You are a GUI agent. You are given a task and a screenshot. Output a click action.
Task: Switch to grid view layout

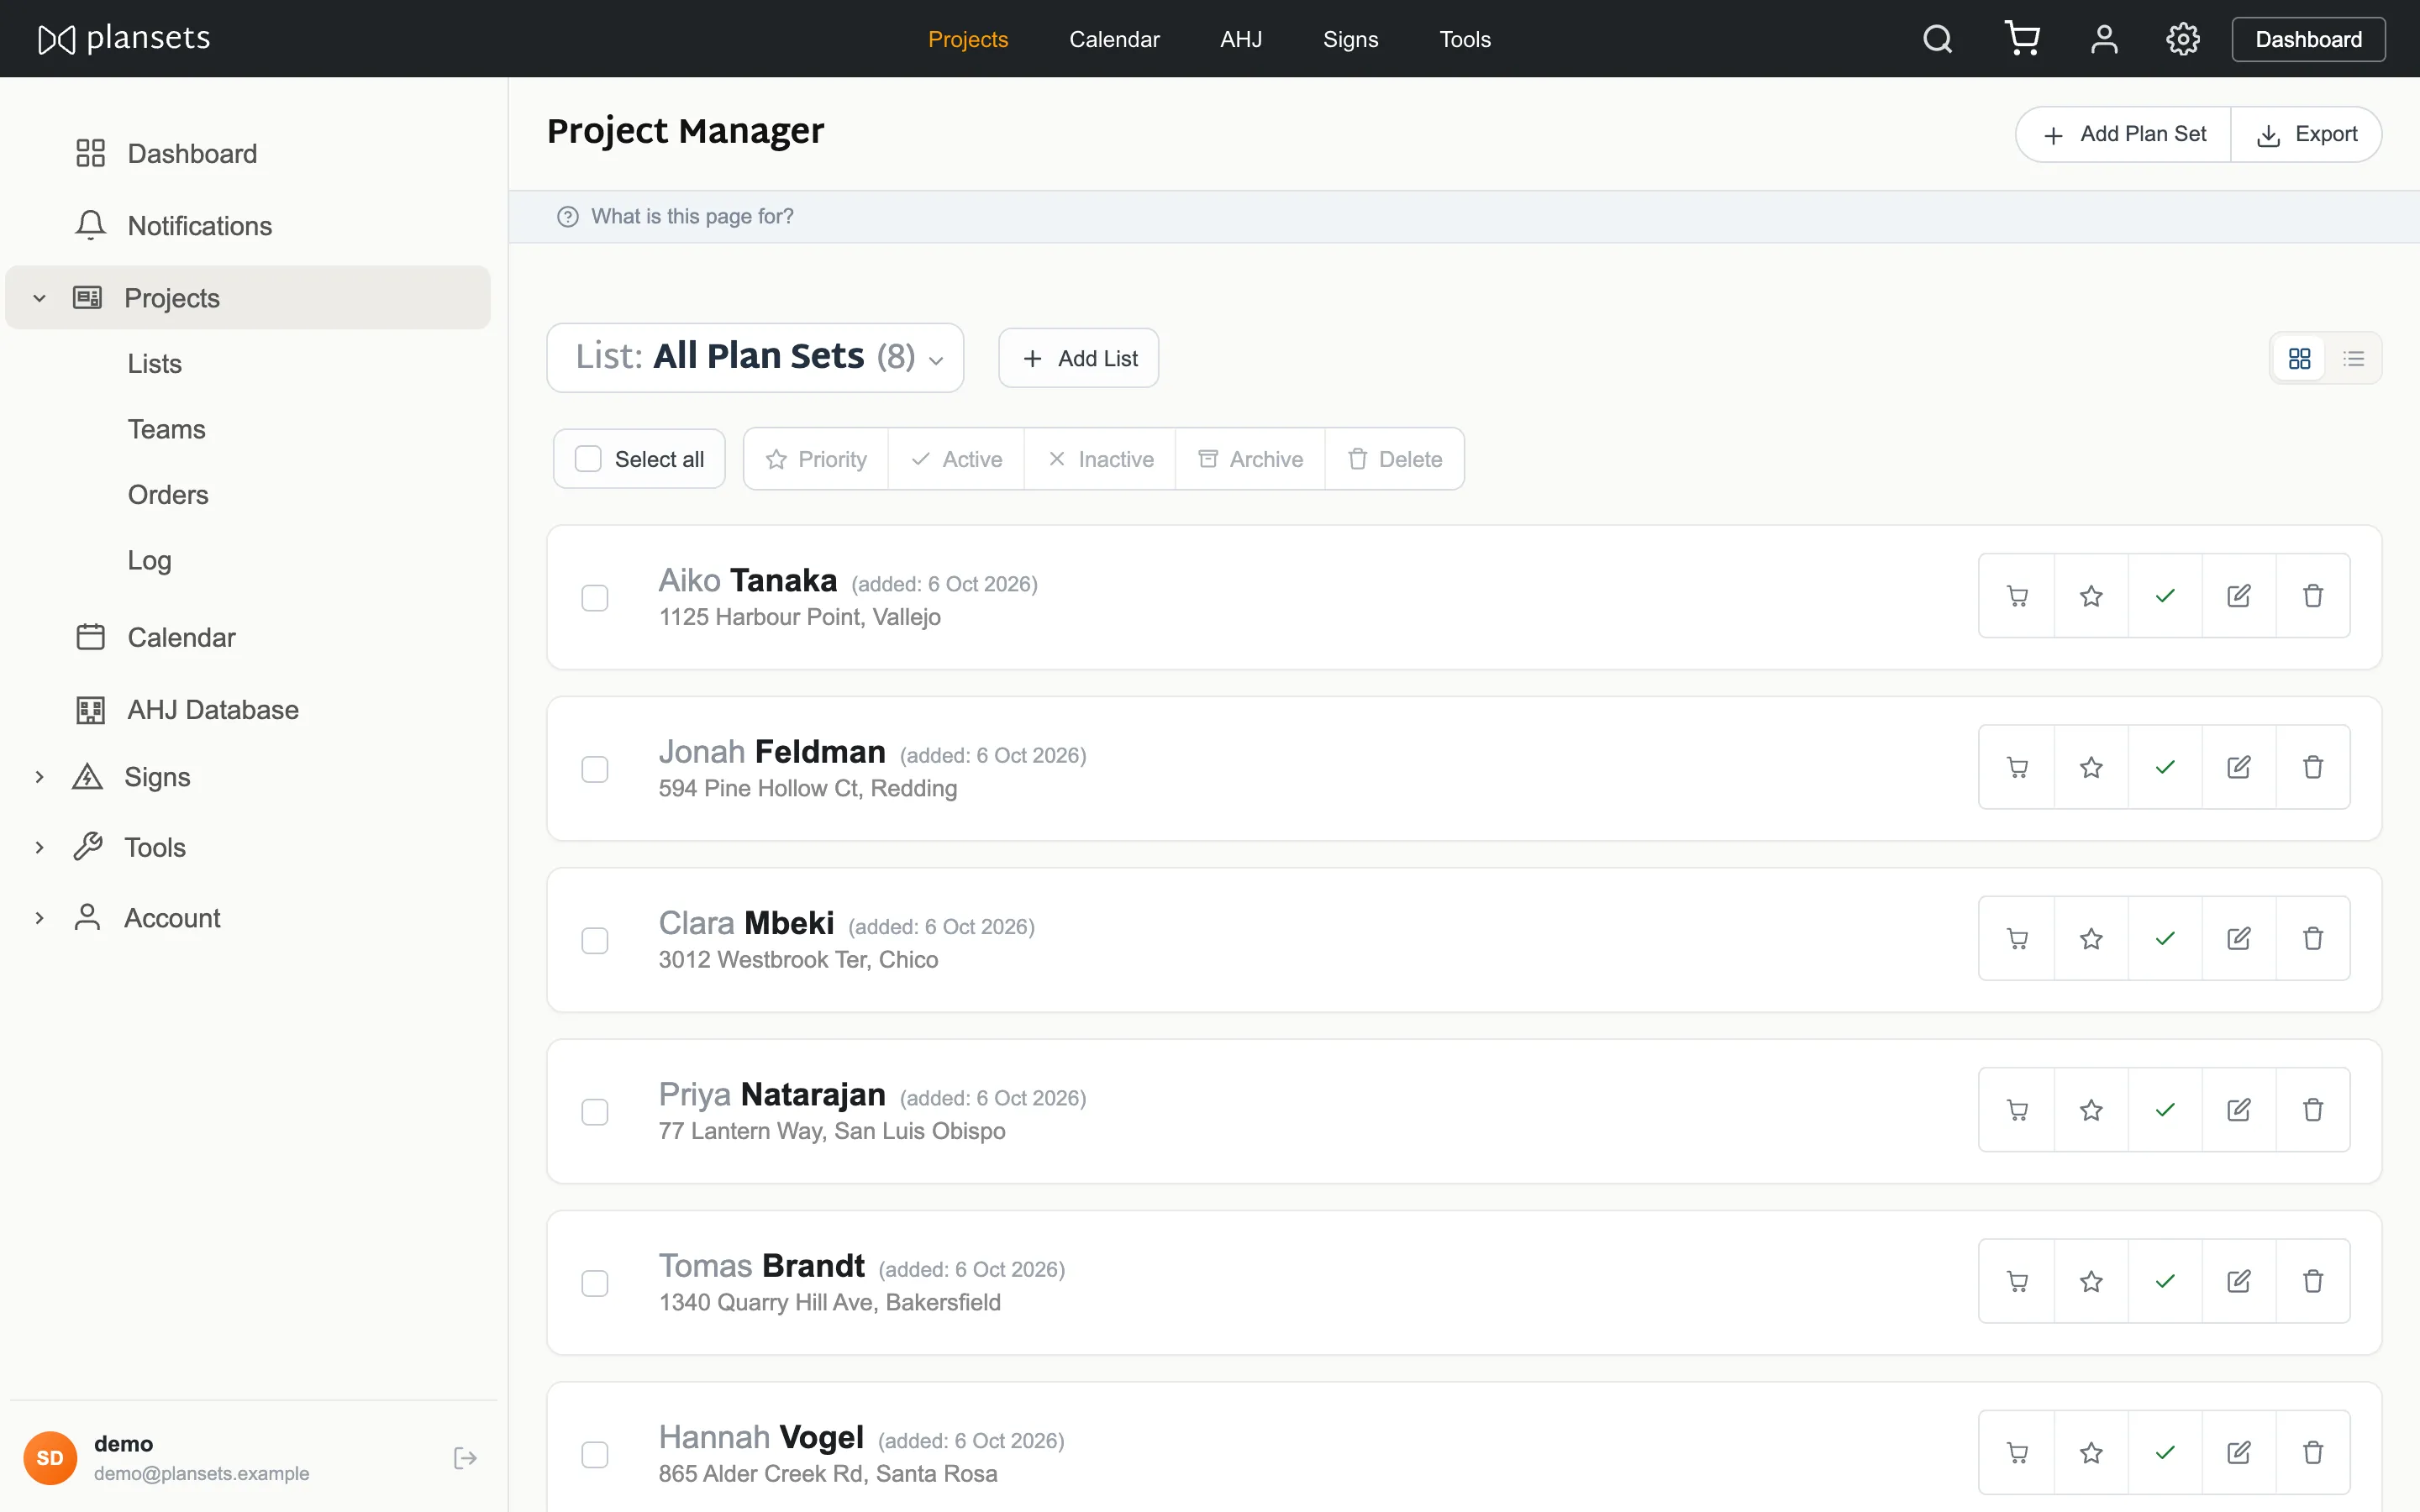coord(2299,358)
